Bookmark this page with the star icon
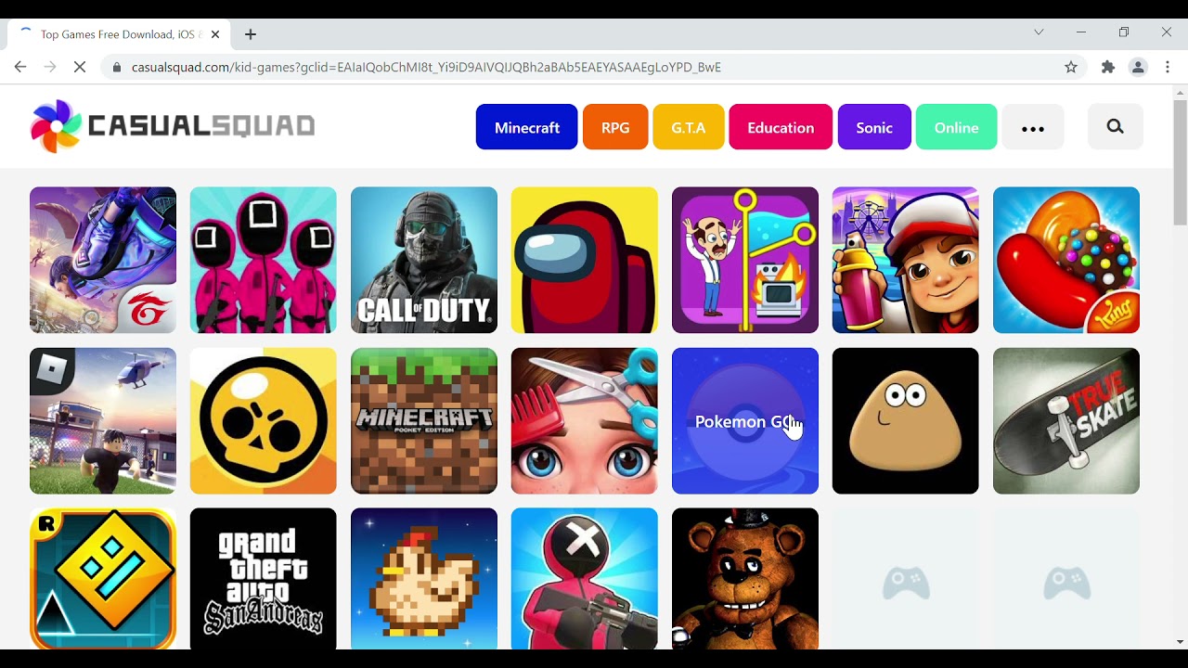This screenshot has height=668, width=1188. pyautogui.click(x=1071, y=67)
